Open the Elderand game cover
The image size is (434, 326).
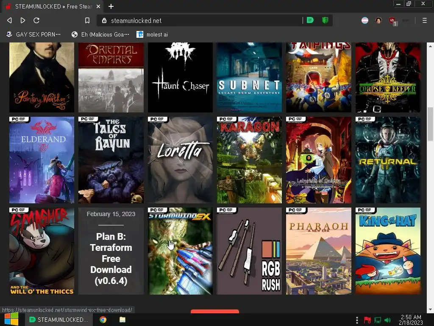pyautogui.click(x=42, y=160)
